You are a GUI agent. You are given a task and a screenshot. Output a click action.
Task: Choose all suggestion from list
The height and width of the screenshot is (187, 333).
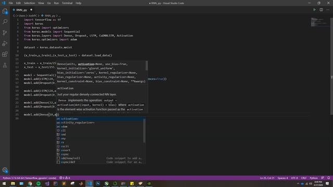click(x=100, y=130)
